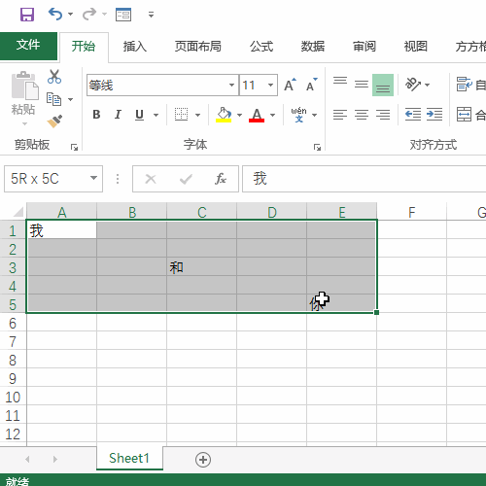
Task: Save the workbook with the floppy icon
Action: [27, 15]
